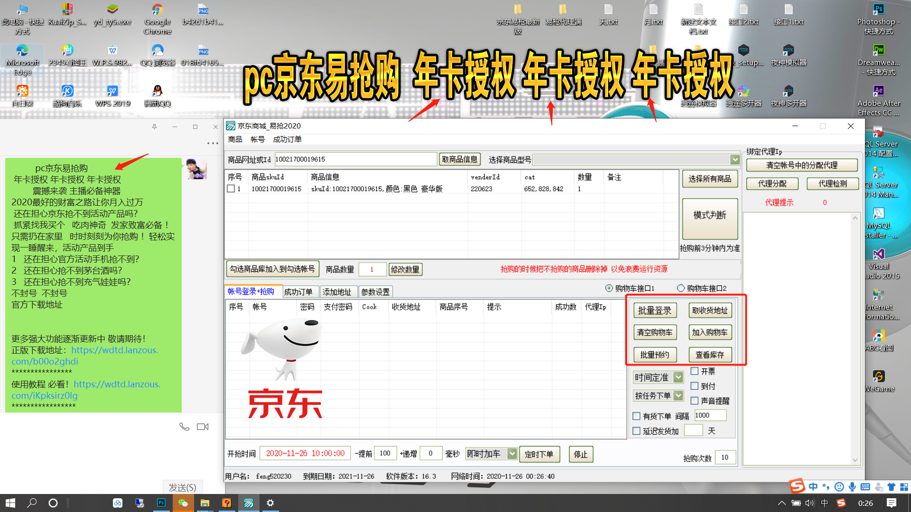911x512 pixels.
Task: Open 京东易抢最新版 folder on desktop
Action: tap(518, 19)
